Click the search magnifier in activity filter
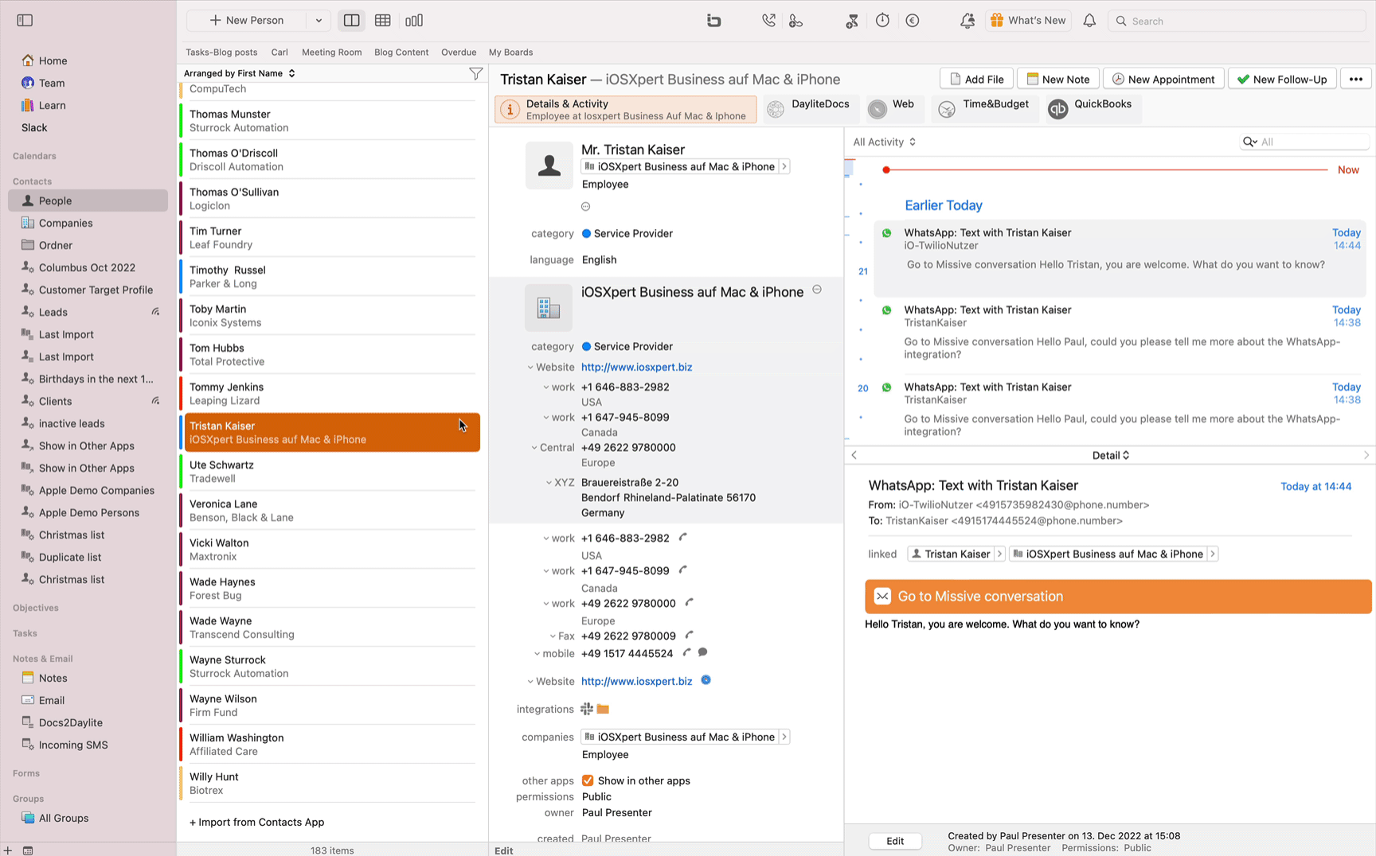 1249,142
